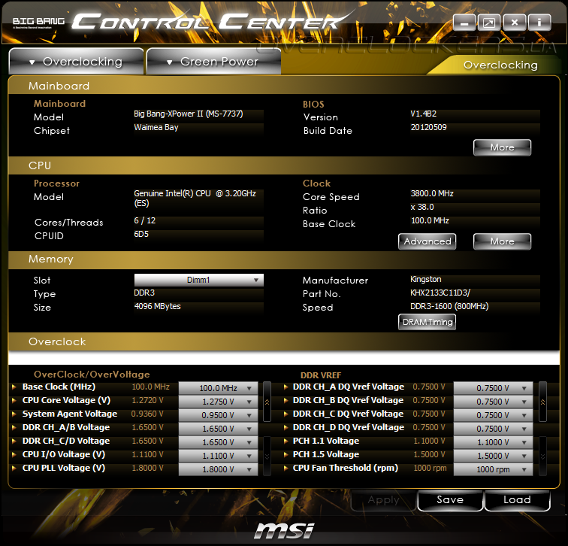568x546 pixels.
Task: Open CPU PLL Voltage 1.8000 V dropdown
Action: pyautogui.click(x=218, y=469)
